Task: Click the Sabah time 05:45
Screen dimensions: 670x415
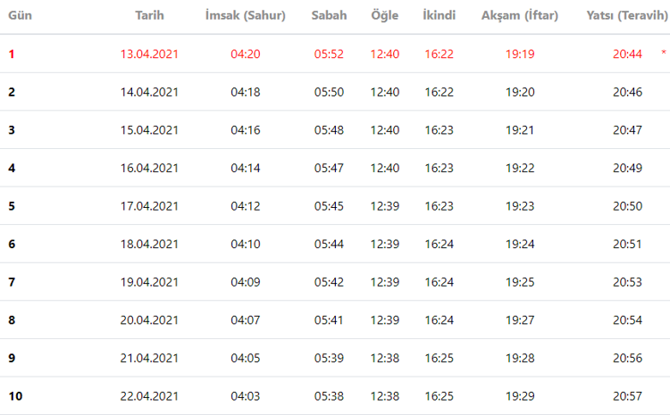Action: pyautogui.click(x=330, y=205)
